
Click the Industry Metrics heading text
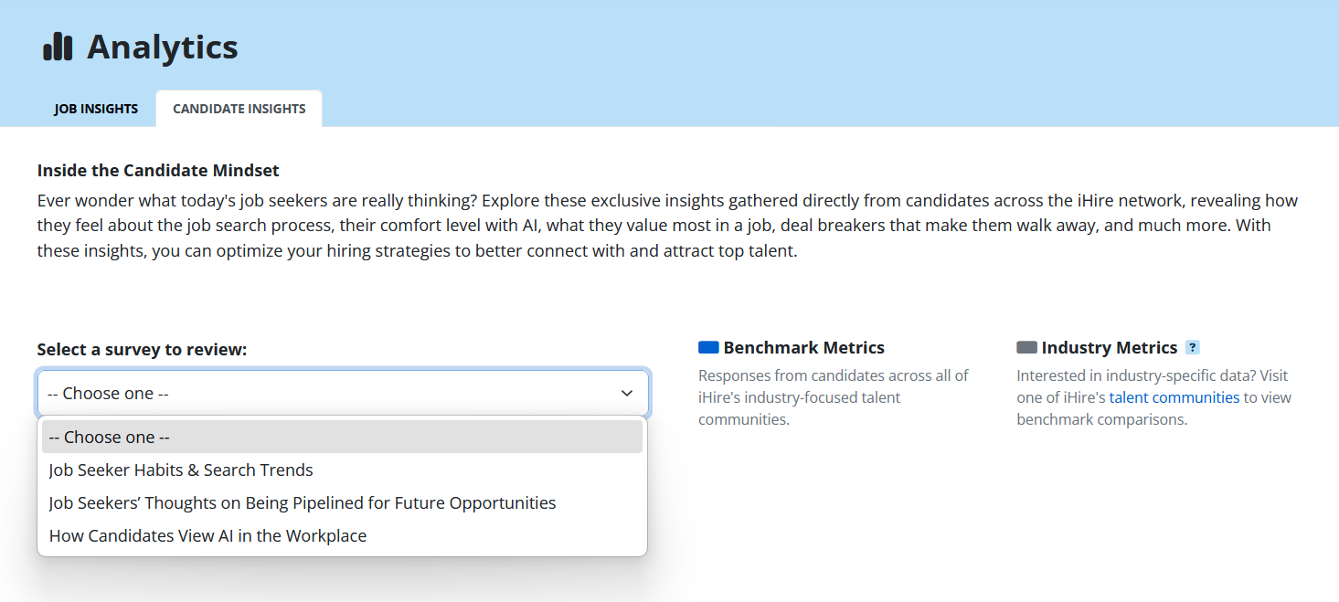click(x=1109, y=348)
